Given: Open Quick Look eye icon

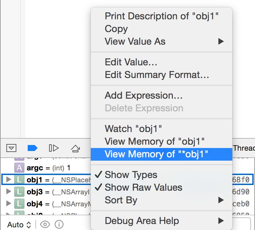Looking at the screenshot, I should tap(45, 224).
